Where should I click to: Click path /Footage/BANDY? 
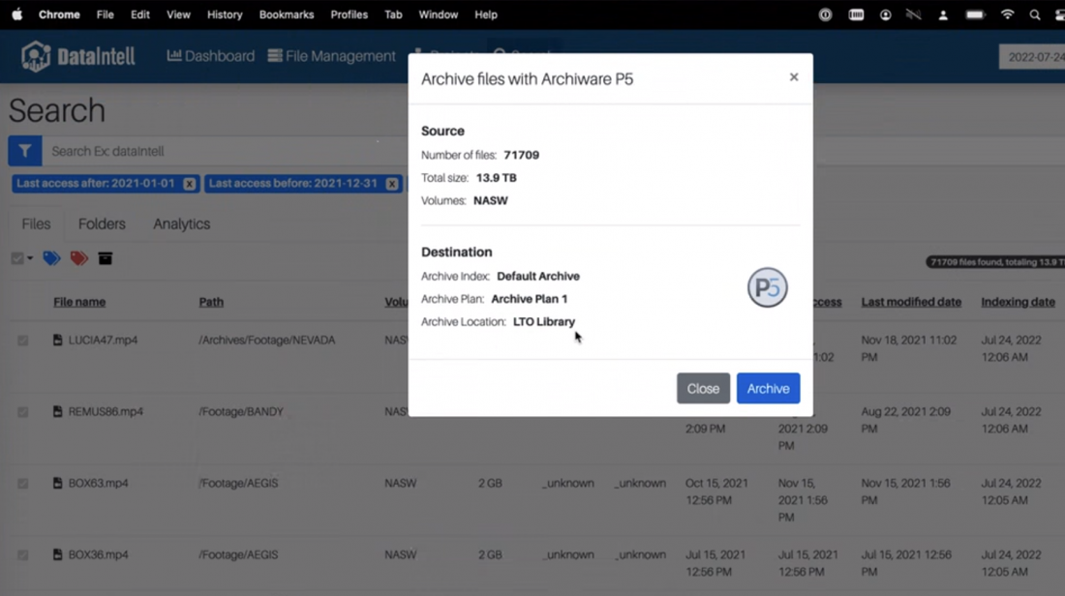(x=240, y=411)
